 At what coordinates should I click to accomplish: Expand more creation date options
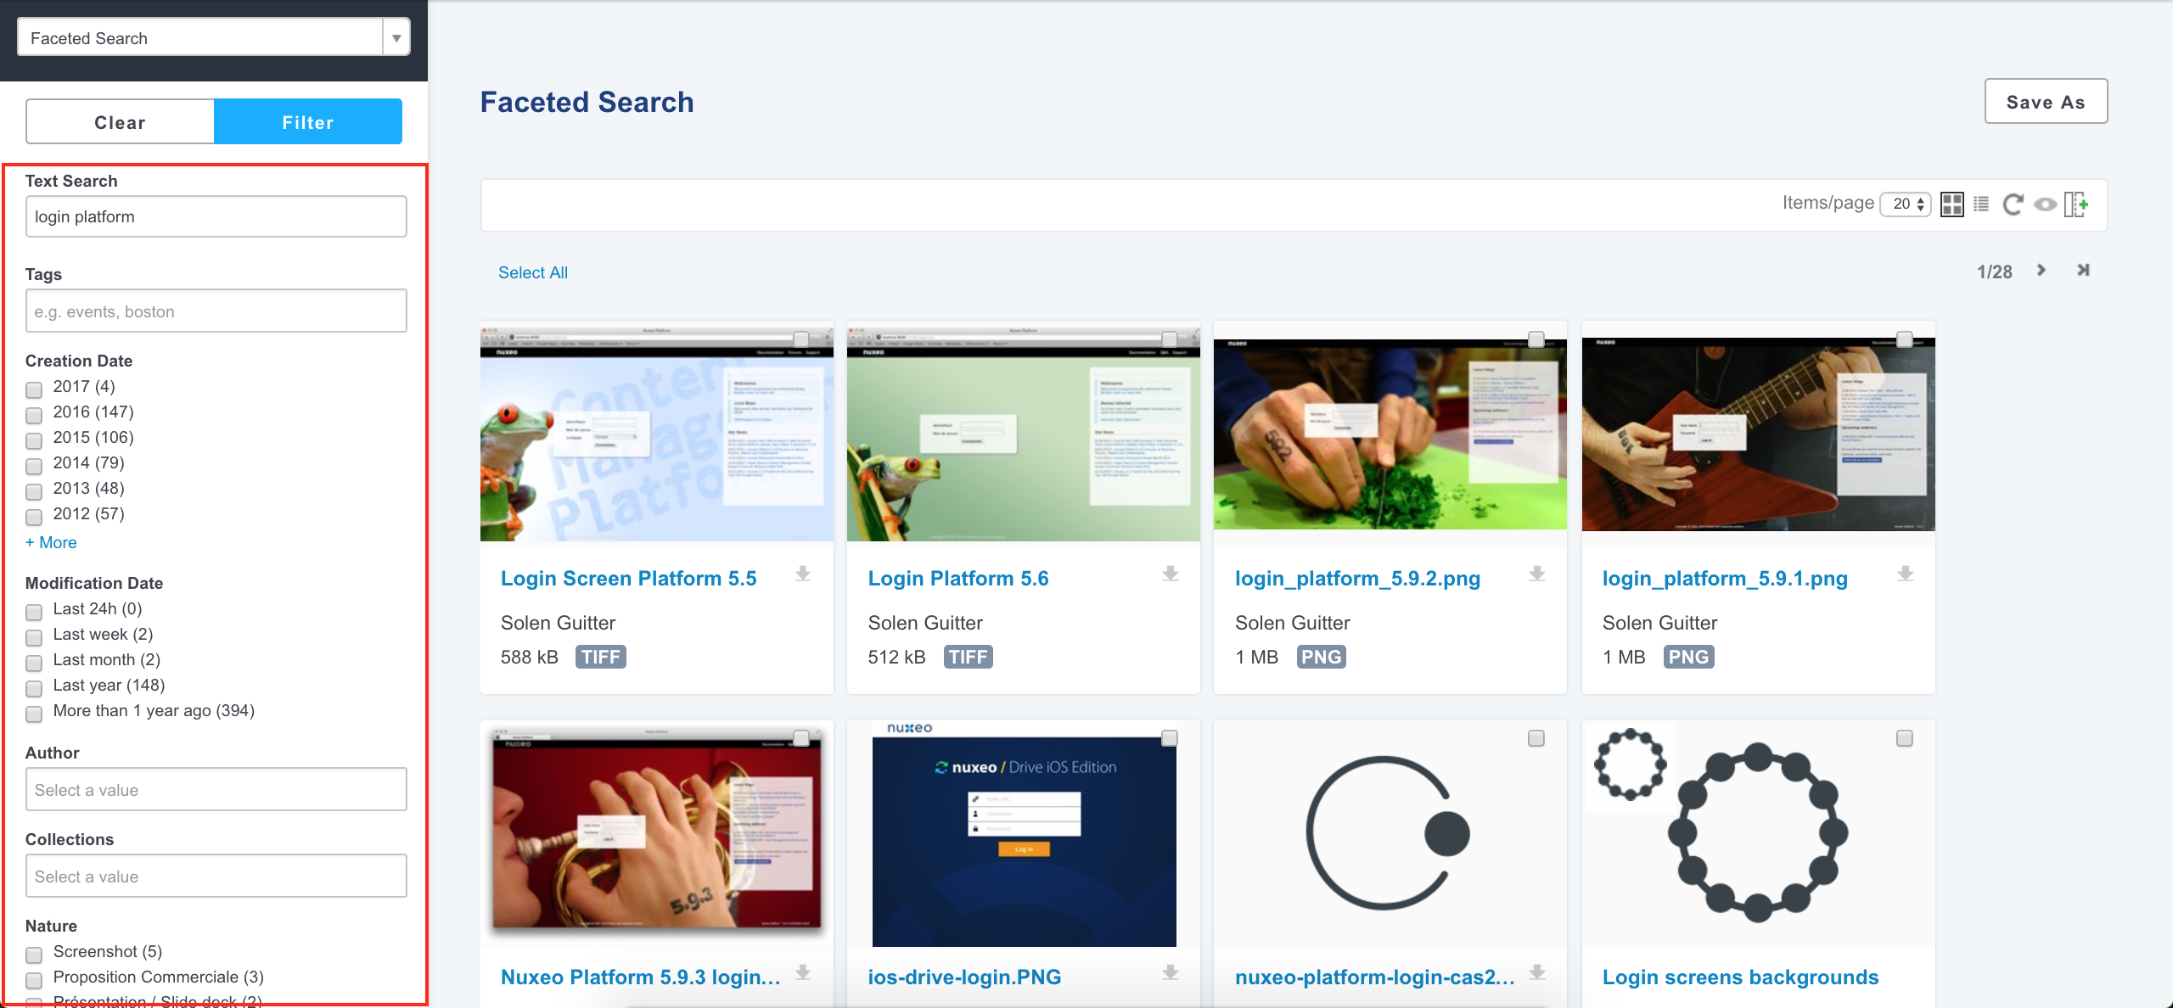(x=51, y=542)
